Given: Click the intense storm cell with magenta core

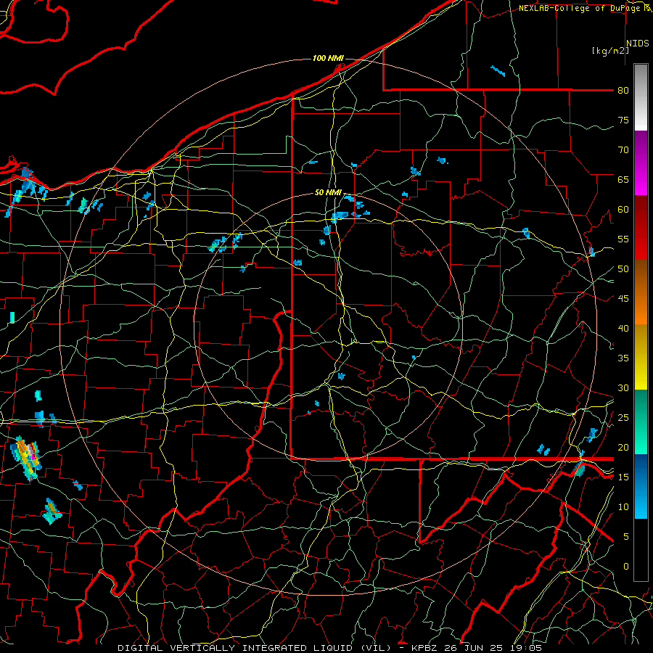Looking at the screenshot, I should pos(27,457).
